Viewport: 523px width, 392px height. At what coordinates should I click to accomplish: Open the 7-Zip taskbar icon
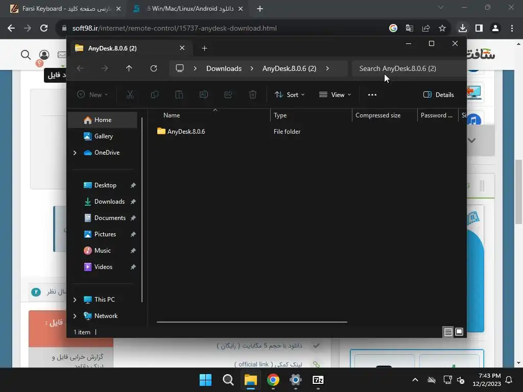[318, 380]
